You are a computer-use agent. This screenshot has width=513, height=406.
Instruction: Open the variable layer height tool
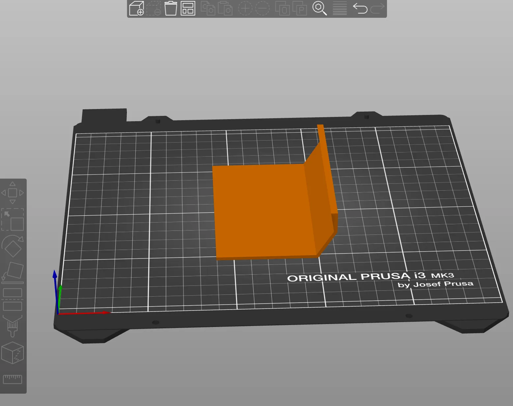pyautogui.click(x=339, y=9)
